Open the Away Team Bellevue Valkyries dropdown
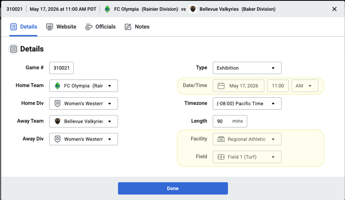 [x=84, y=121]
